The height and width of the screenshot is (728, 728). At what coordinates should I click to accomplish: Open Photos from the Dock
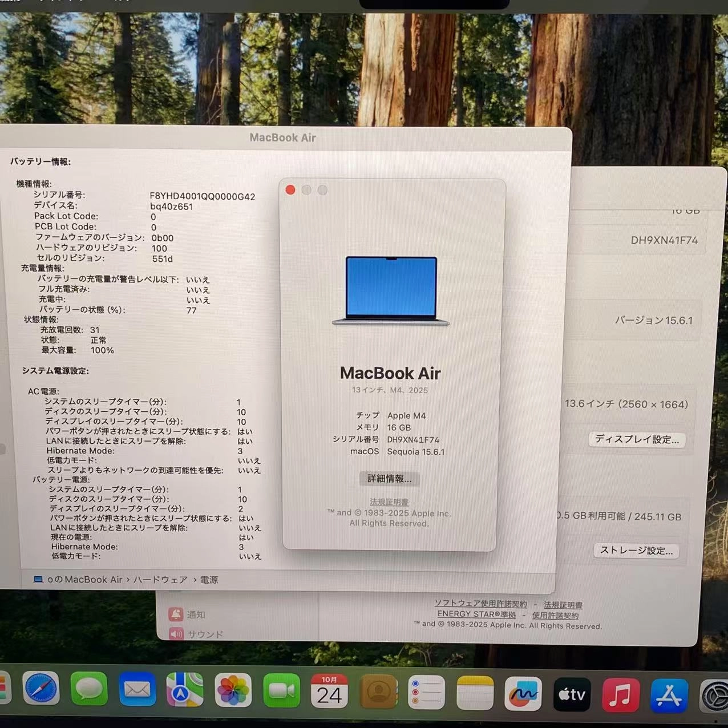tap(233, 690)
